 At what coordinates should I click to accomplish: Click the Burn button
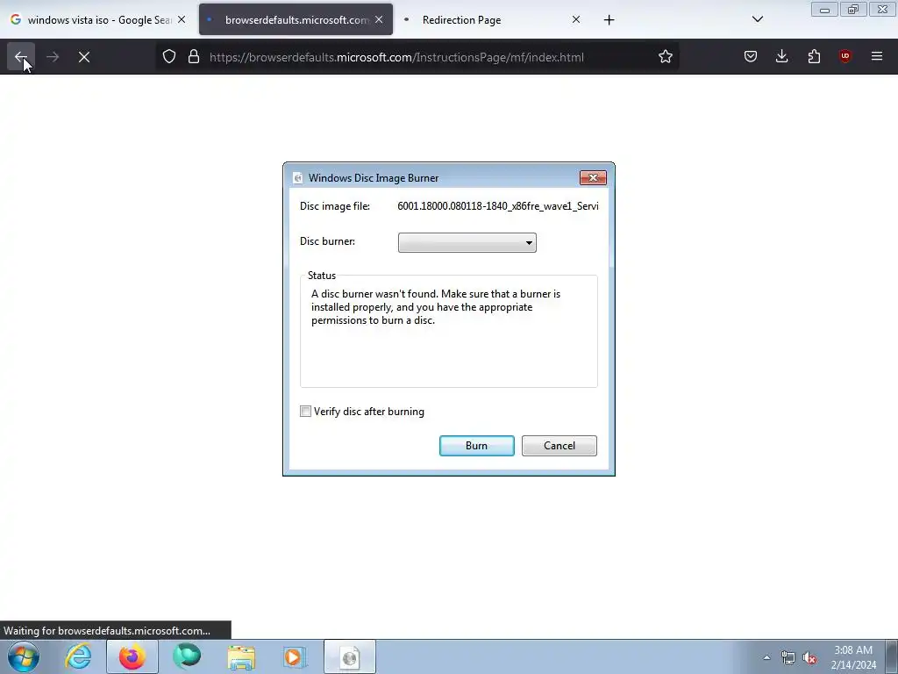click(x=476, y=446)
